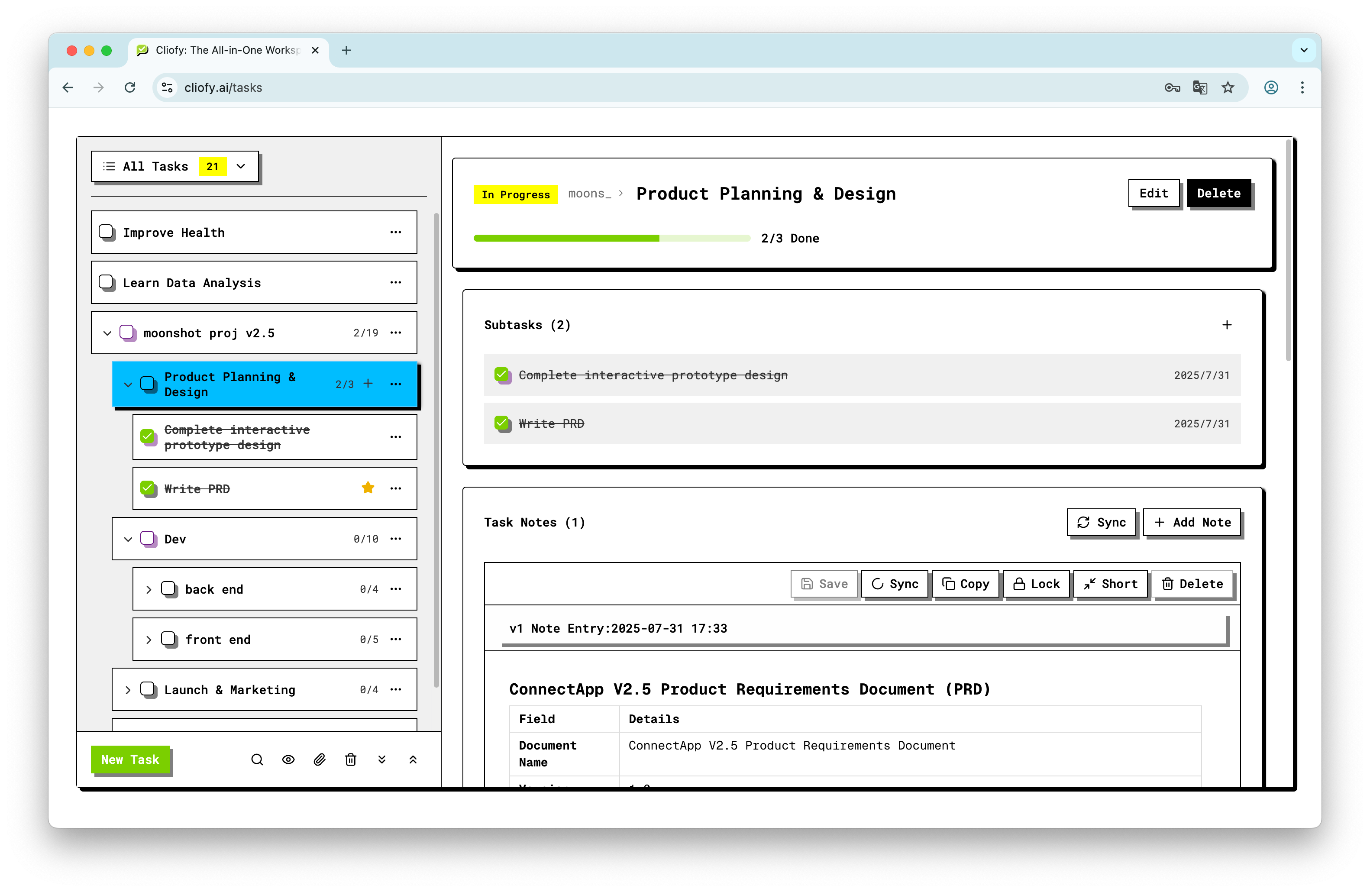Viewport: 1370px width, 892px height.
Task: Check the Learn Data Analysis checkbox
Action: 107,283
